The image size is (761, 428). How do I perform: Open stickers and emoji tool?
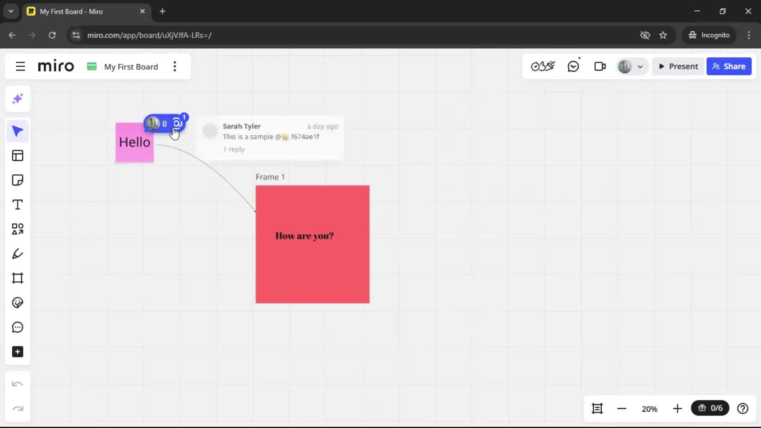17,303
